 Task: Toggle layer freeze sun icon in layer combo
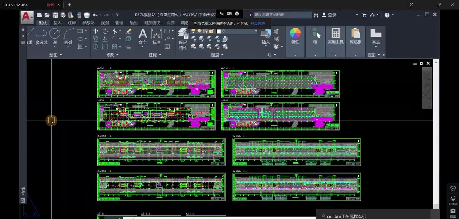point(199,31)
